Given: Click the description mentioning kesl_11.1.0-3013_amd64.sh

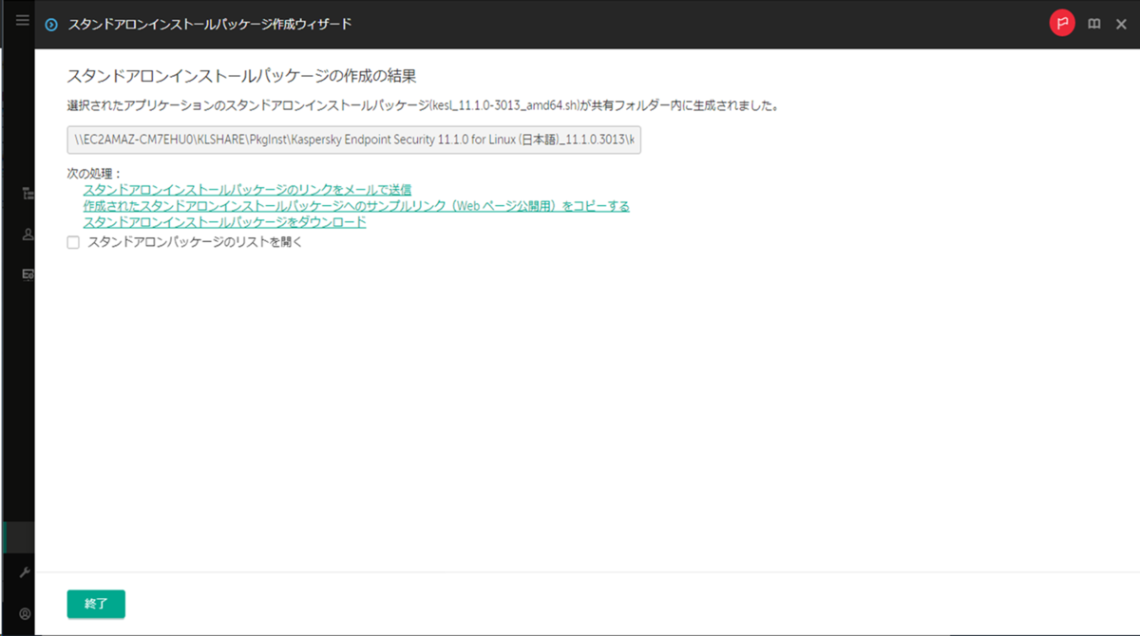Looking at the screenshot, I should [423, 105].
